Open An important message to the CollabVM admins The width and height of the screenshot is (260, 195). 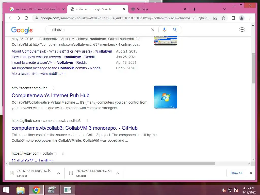56,68
